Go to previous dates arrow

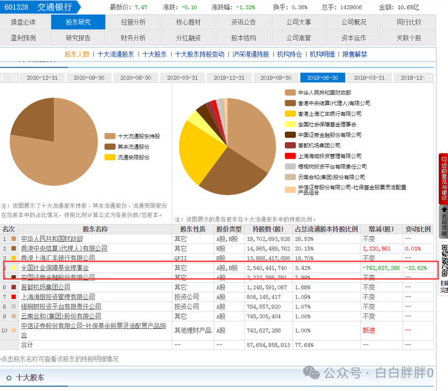(x=14, y=78)
